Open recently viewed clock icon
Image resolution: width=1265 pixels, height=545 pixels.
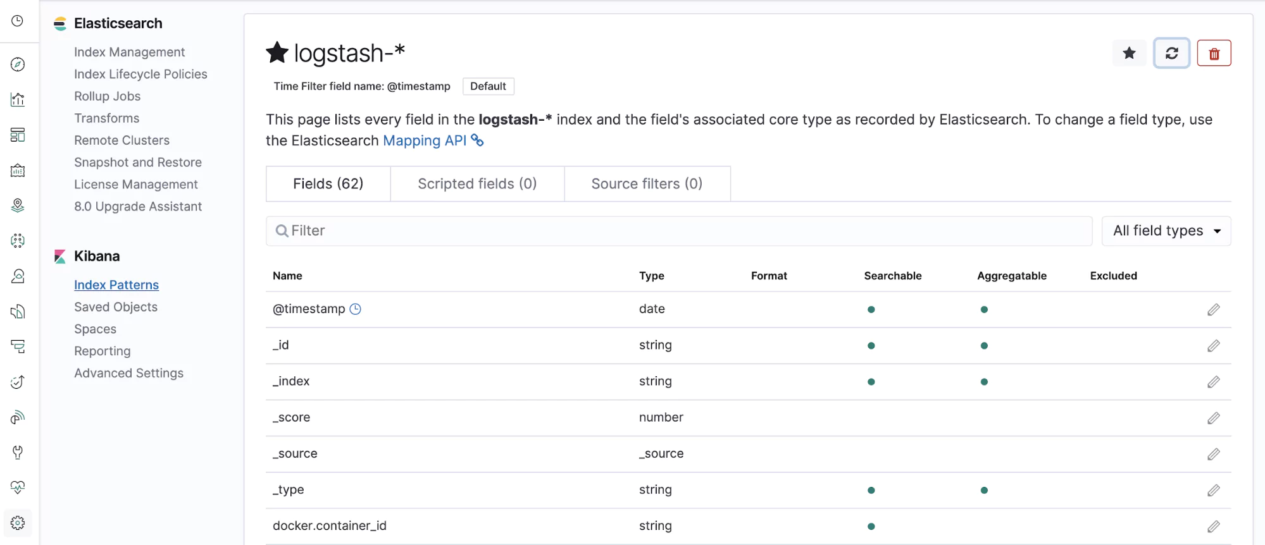click(x=18, y=21)
